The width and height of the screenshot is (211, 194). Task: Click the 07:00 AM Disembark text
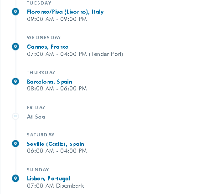click(56, 186)
